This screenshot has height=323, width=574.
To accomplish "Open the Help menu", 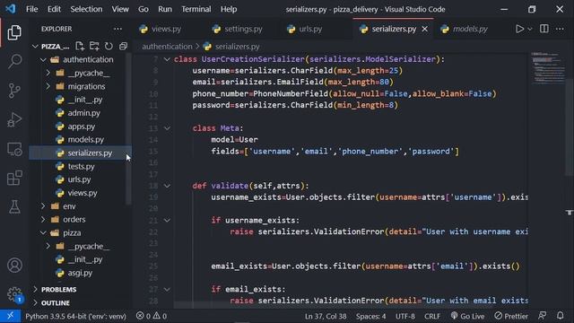I will pos(229,9).
